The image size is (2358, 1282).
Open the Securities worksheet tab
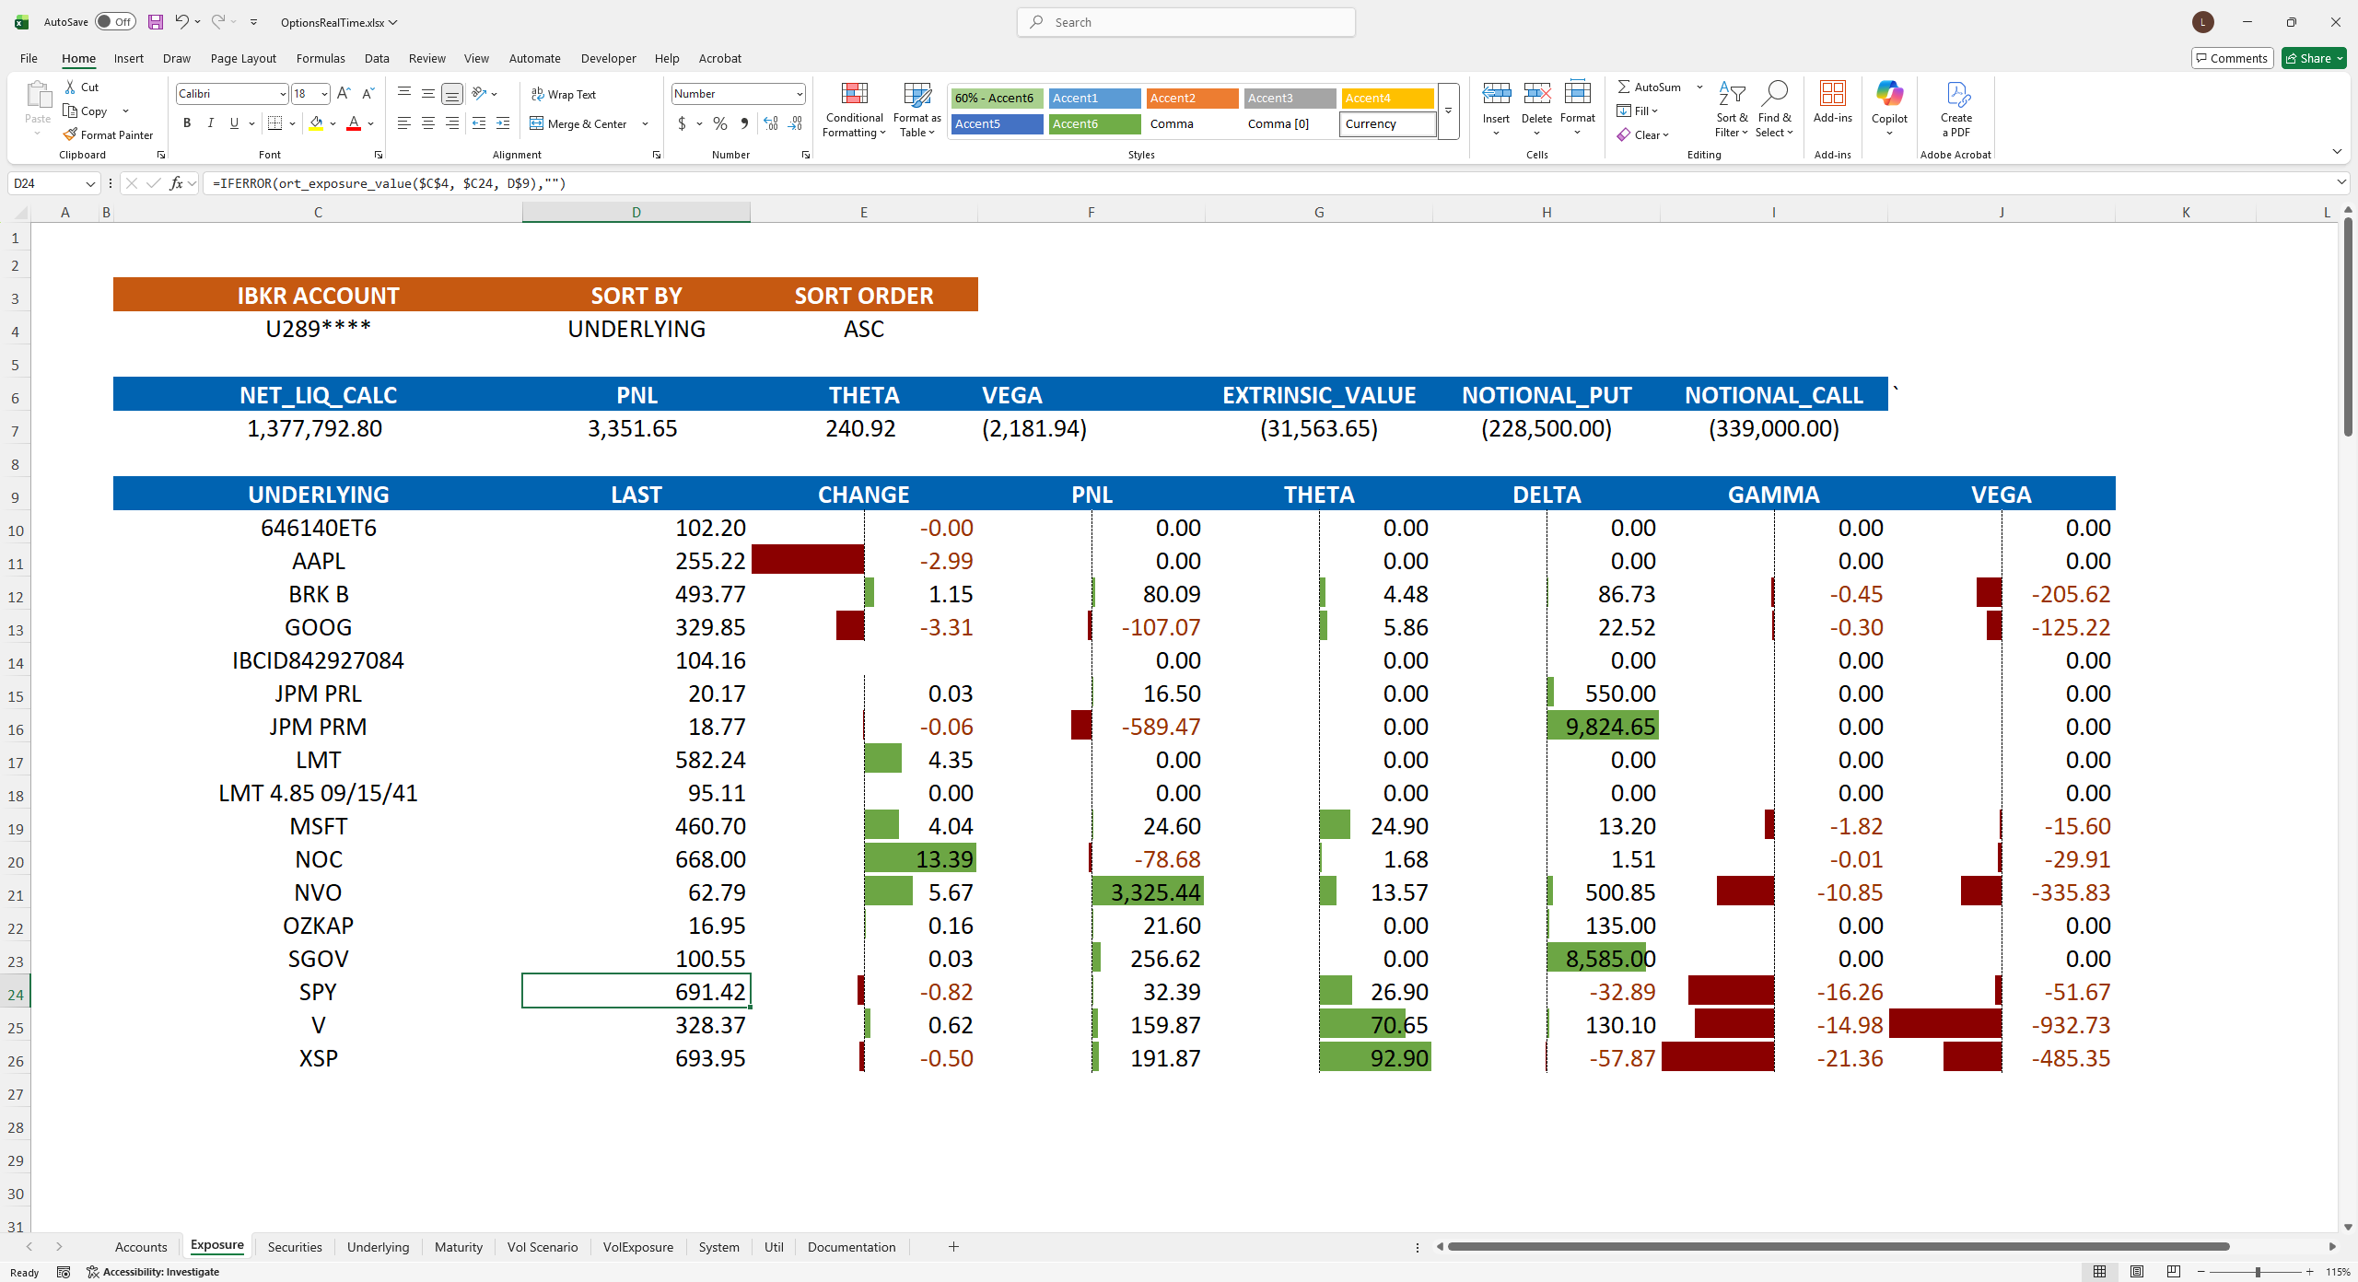click(293, 1246)
